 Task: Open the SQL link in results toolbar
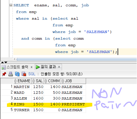pos(32,74)
